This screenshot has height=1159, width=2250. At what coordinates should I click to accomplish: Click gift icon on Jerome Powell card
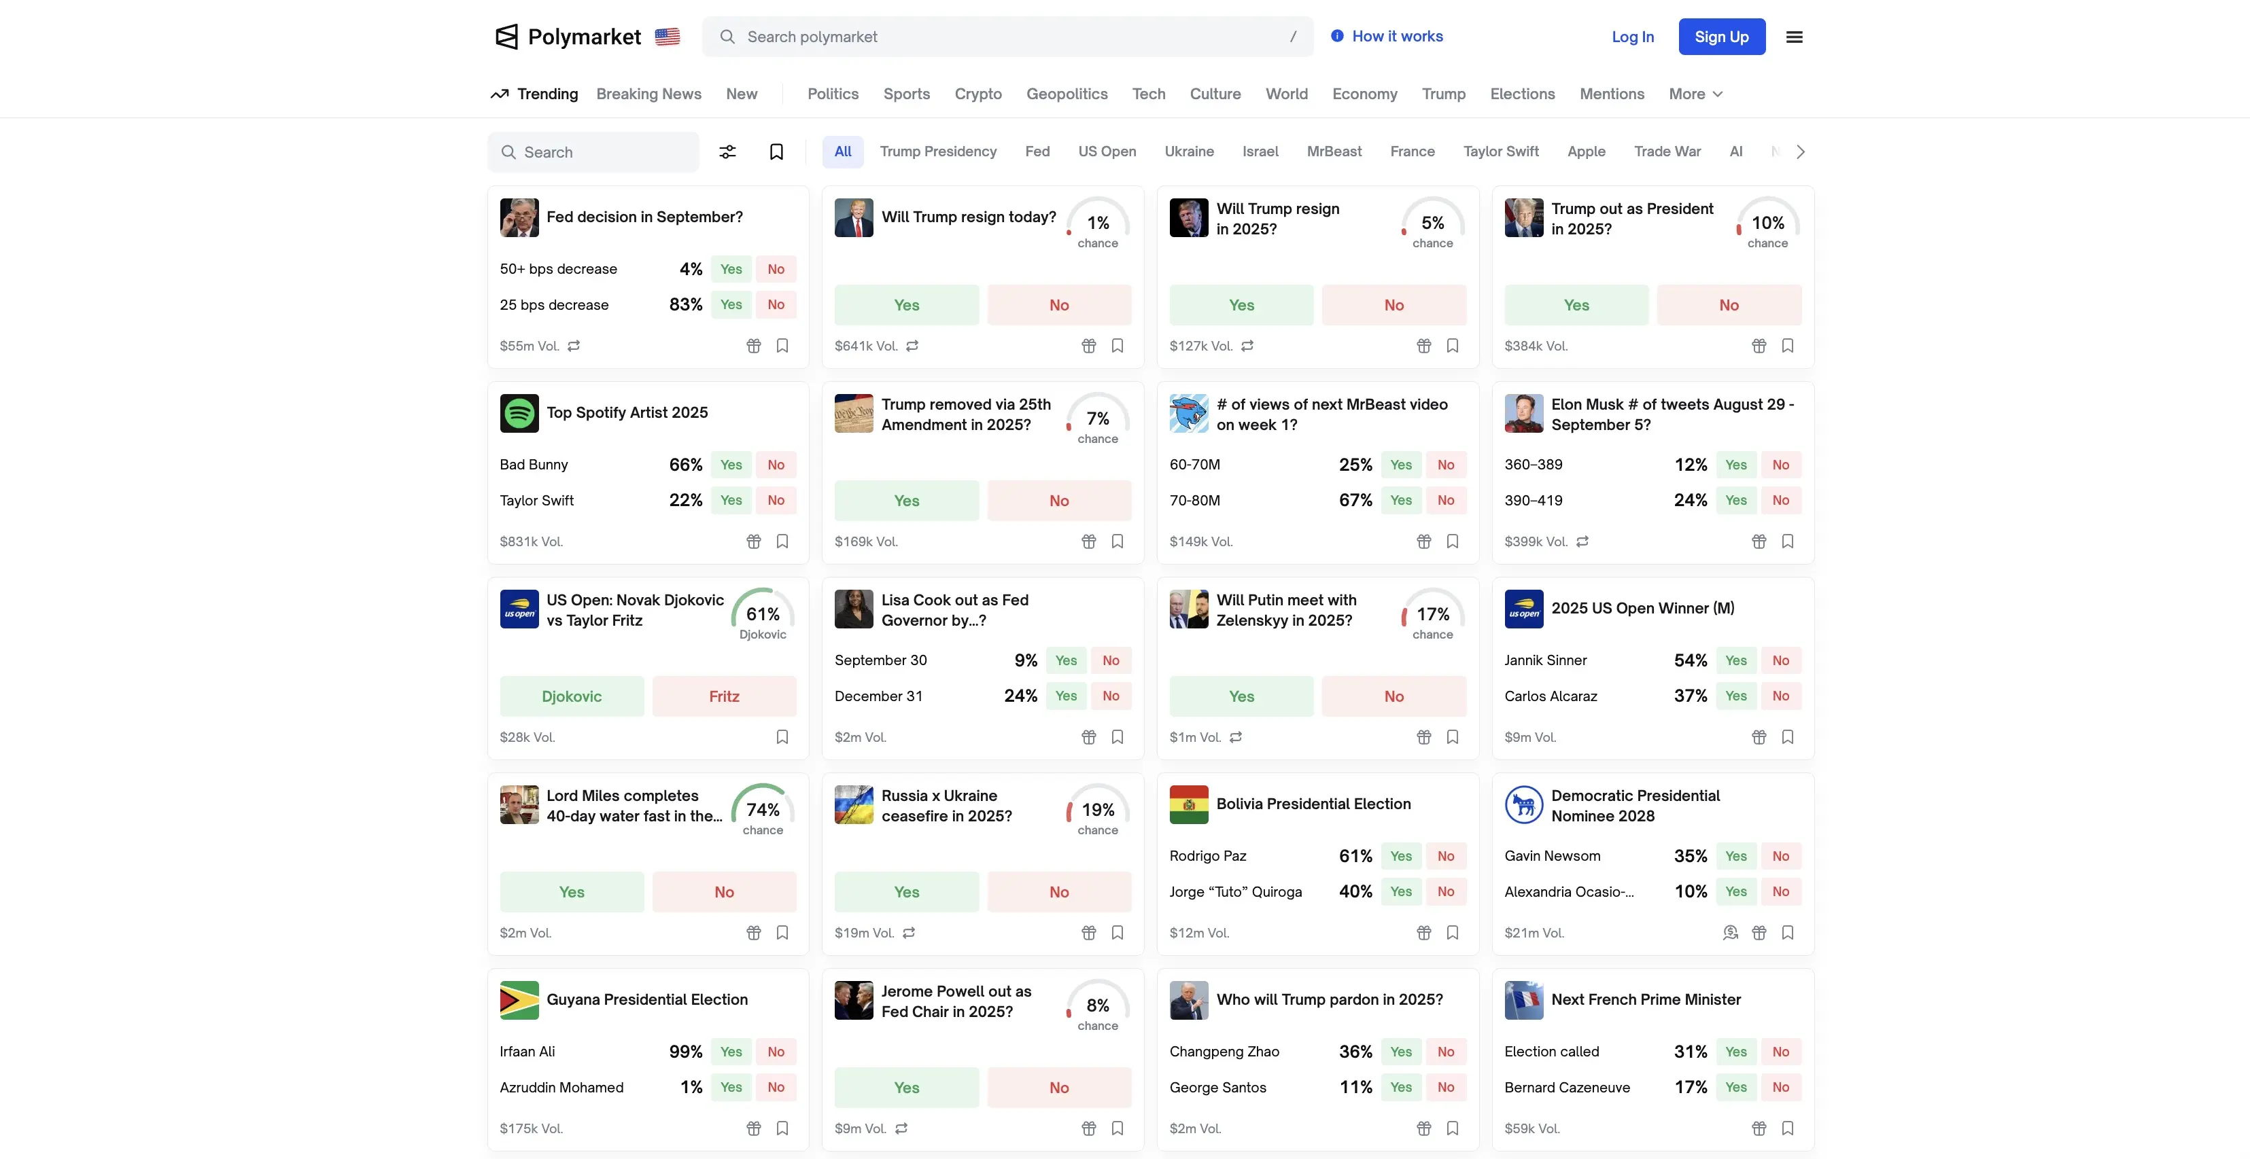coord(1089,1128)
